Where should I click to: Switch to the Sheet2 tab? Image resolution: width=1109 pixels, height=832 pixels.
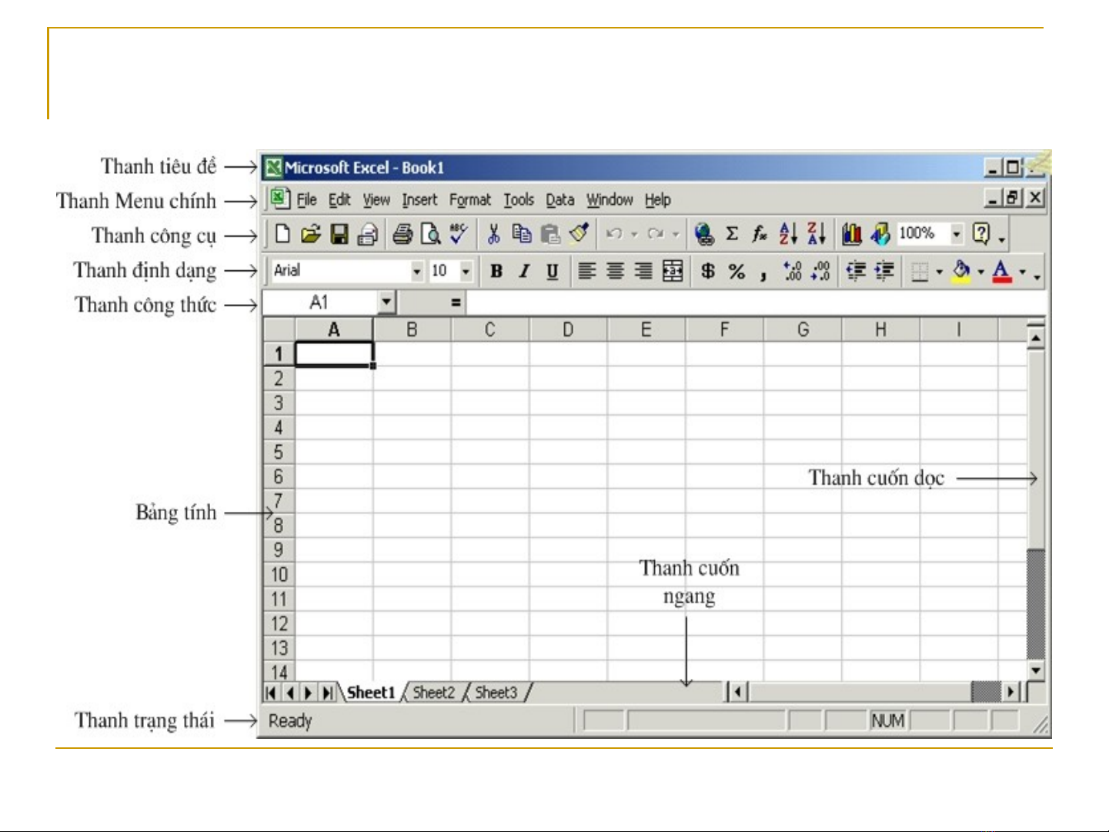(x=433, y=693)
